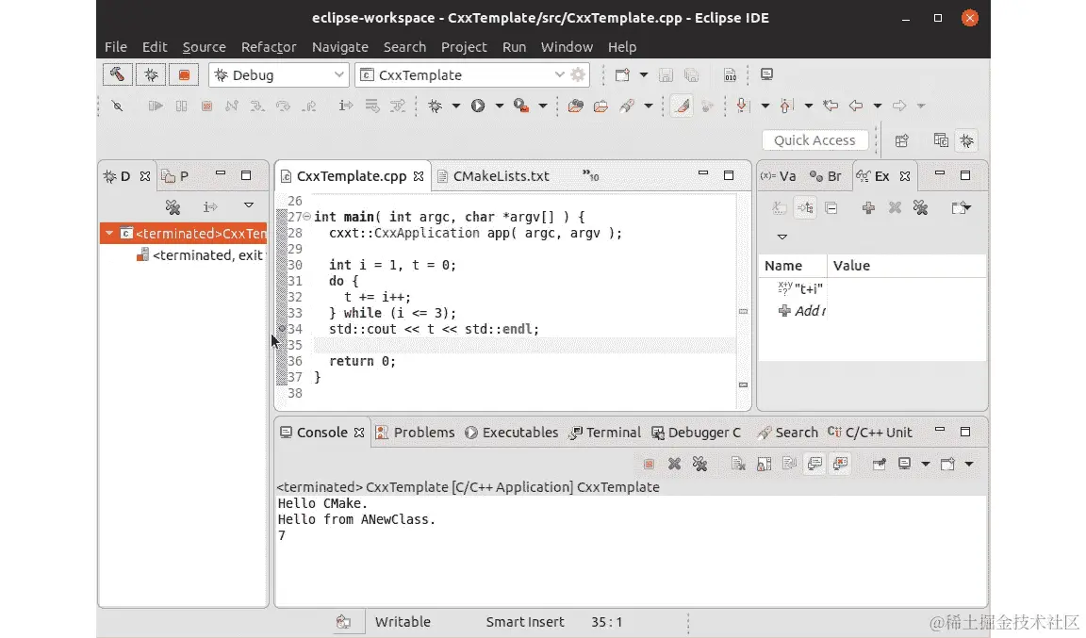Switch to the C/C++ perspective icon
The image size is (1086, 638).
pyautogui.click(x=941, y=140)
